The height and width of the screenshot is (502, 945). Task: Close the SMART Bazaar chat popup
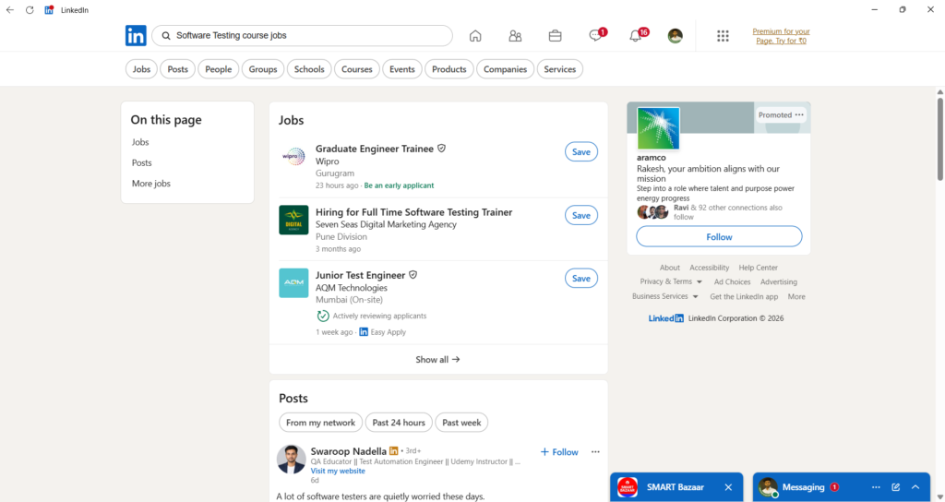tap(728, 487)
